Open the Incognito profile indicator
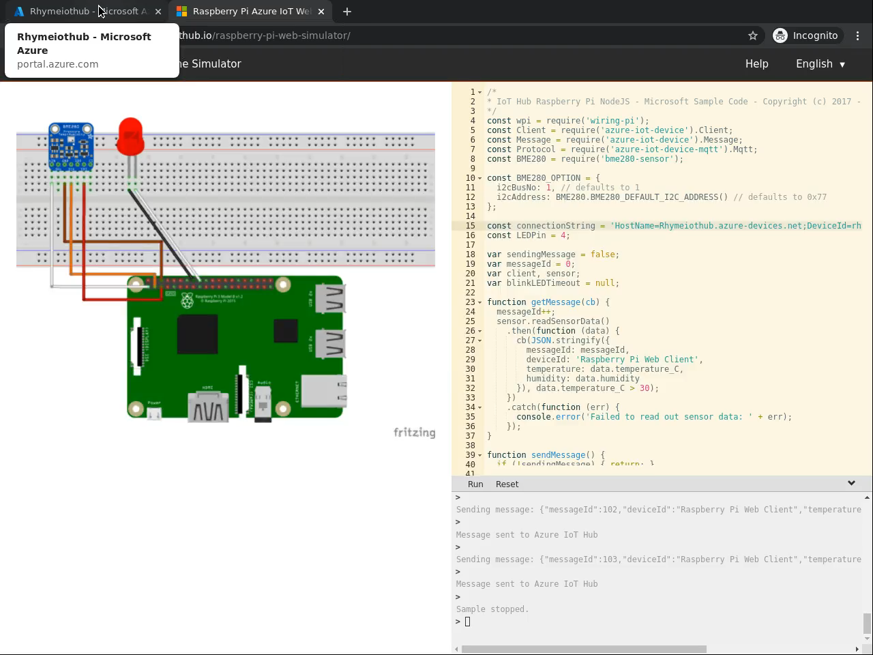 (x=805, y=35)
